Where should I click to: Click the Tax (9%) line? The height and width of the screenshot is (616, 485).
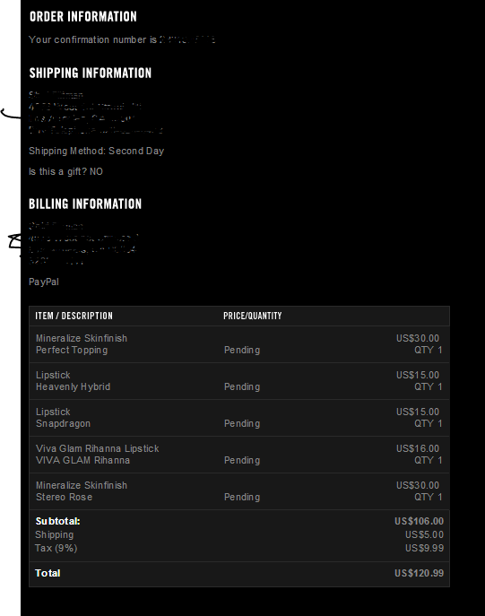tap(56, 548)
